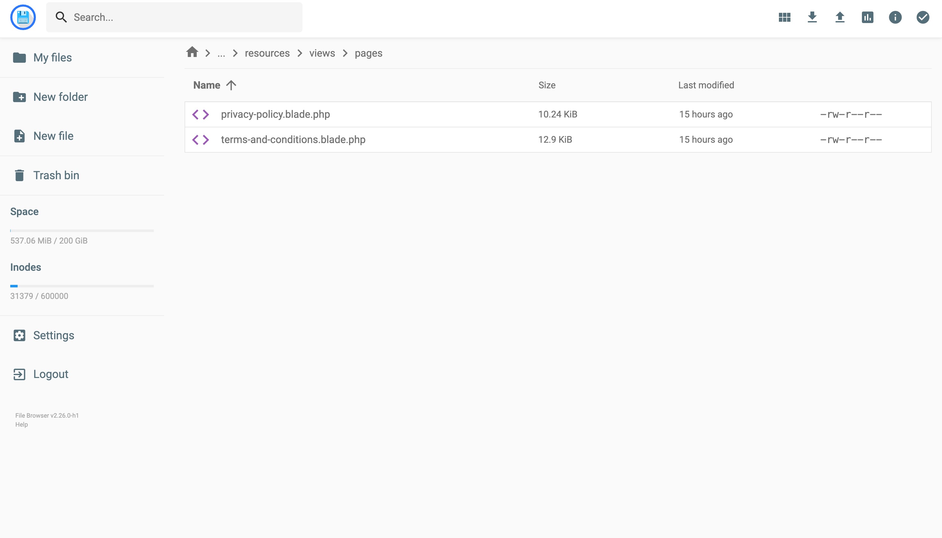Click the Trash bin icon
The height and width of the screenshot is (538, 942).
click(19, 175)
